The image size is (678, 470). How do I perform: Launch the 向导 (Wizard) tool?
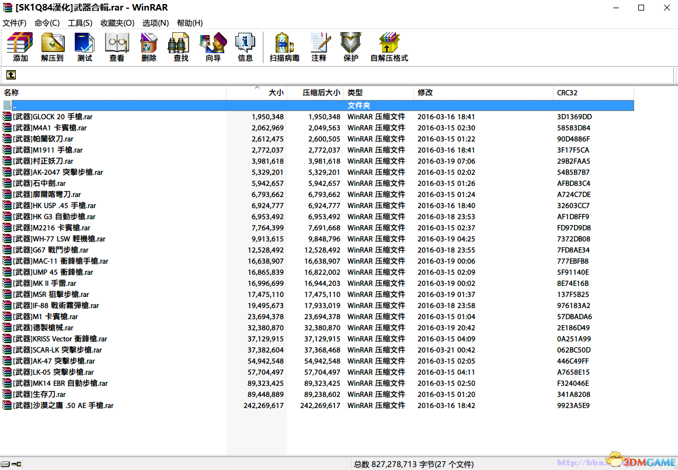213,47
